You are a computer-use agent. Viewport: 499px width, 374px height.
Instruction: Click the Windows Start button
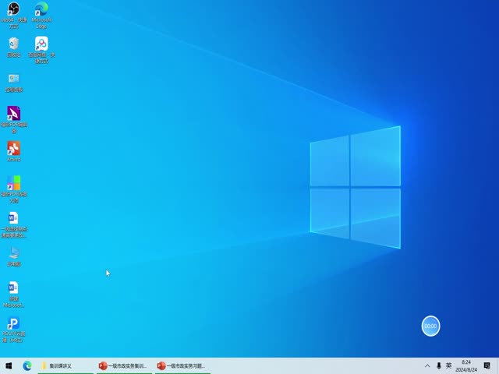point(9,365)
